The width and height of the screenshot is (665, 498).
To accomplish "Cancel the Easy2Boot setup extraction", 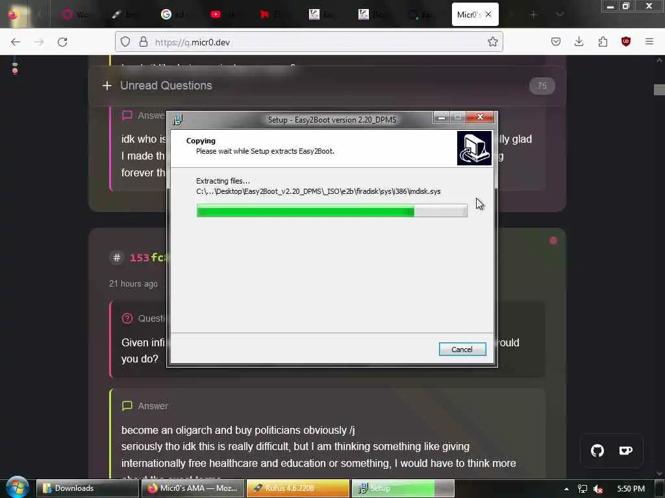I will coord(462,350).
